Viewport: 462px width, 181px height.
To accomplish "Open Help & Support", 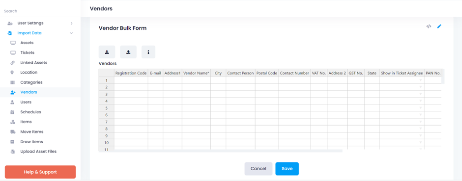I will click(x=40, y=172).
